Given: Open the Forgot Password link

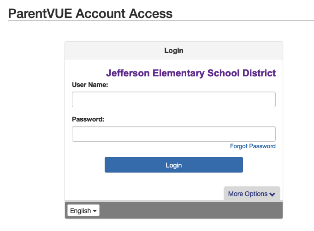Looking at the screenshot, I should 253,146.
